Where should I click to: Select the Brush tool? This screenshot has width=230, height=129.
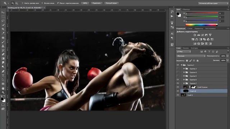click(x=3, y=42)
